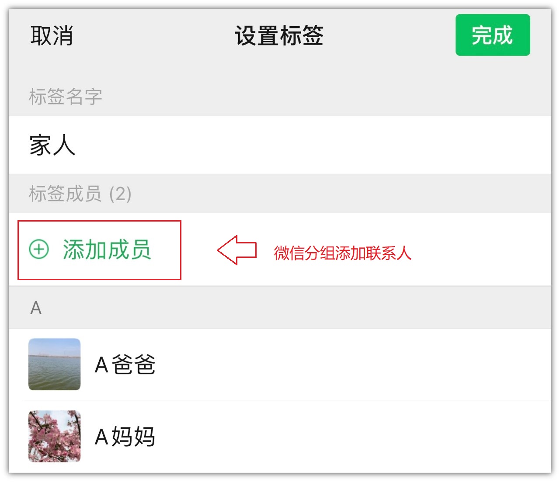Open A爸爸's lake scenery avatar

54,365
